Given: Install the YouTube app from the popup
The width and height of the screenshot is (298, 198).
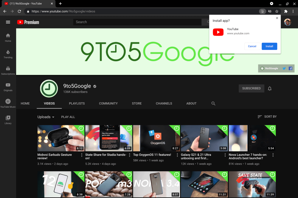Looking at the screenshot, I should pyautogui.click(x=269, y=46).
